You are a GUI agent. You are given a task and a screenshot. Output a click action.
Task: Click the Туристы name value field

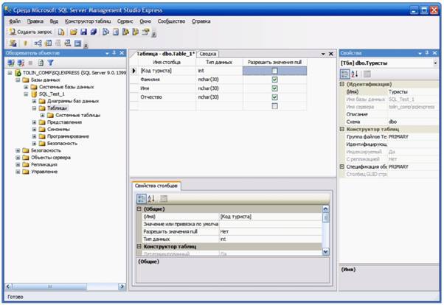coord(412,91)
